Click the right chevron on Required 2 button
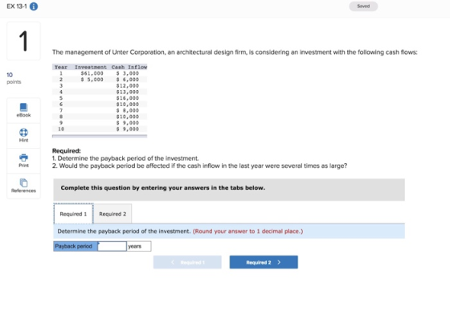This screenshot has width=450, height=328. point(279,262)
